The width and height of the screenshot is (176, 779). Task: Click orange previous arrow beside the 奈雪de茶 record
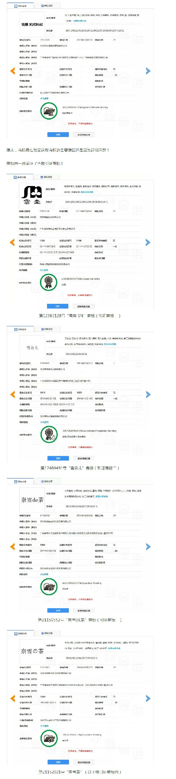click(x=13, y=547)
